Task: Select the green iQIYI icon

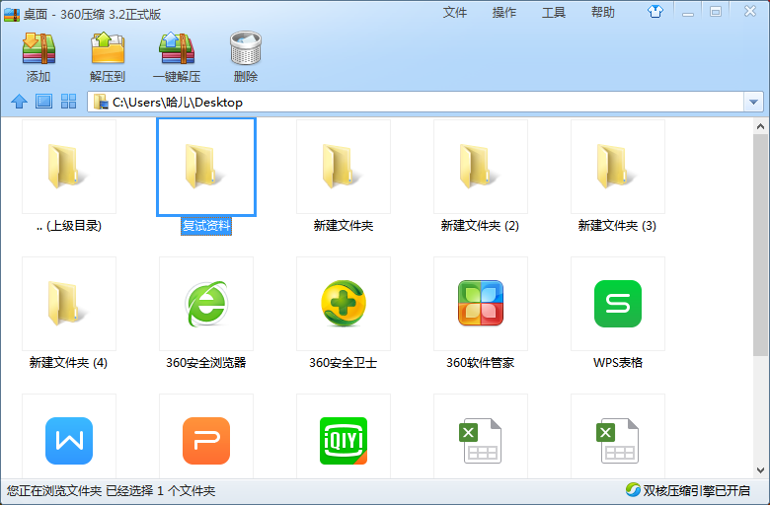Action: tap(344, 441)
